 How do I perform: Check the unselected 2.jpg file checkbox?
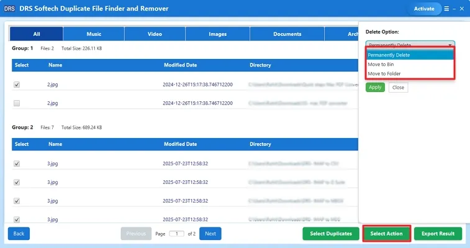(17, 103)
